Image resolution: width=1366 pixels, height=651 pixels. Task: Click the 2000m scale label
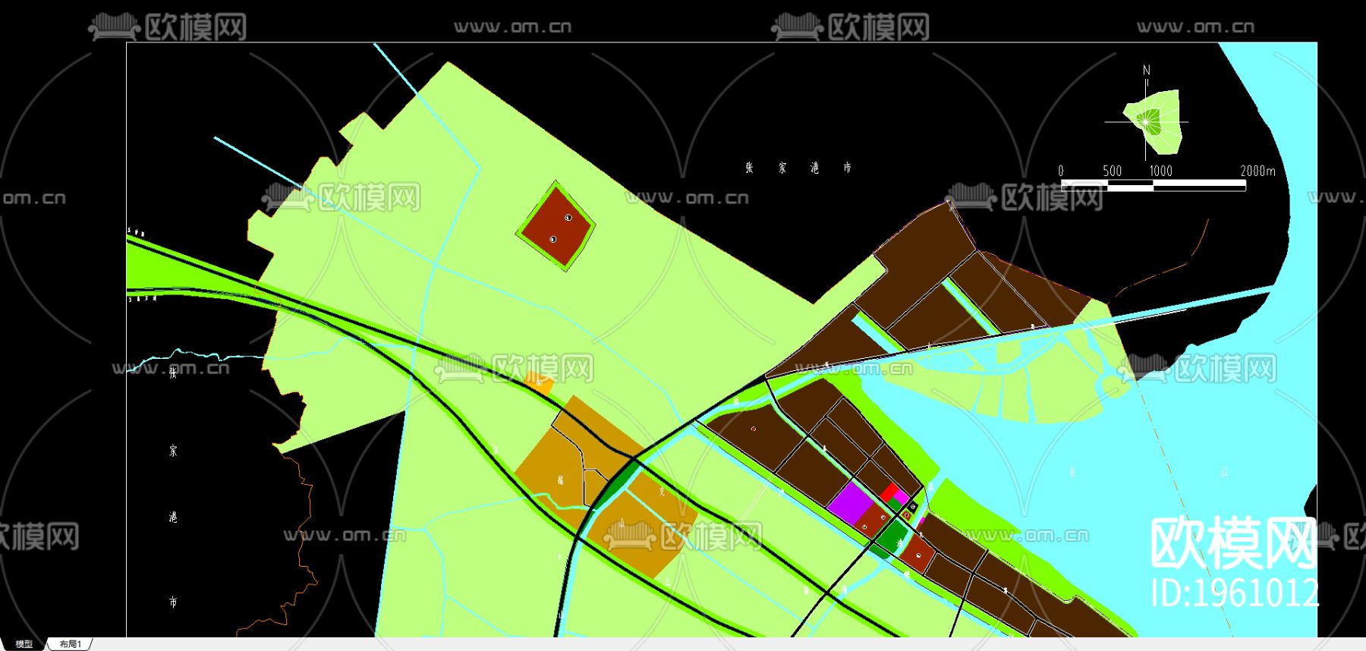[x=1257, y=171]
